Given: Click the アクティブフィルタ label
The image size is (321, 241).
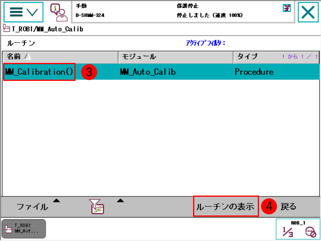Looking at the screenshot, I should [205, 43].
